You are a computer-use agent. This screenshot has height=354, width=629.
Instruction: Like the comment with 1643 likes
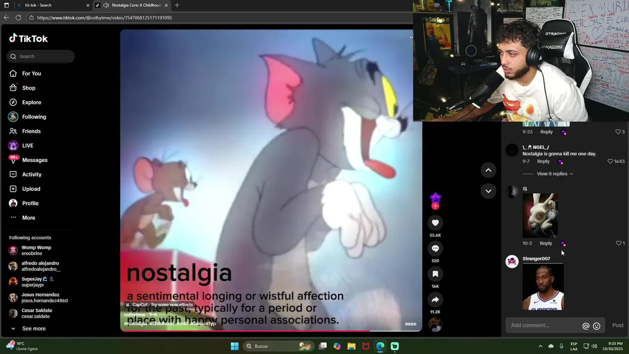click(610, 161)
